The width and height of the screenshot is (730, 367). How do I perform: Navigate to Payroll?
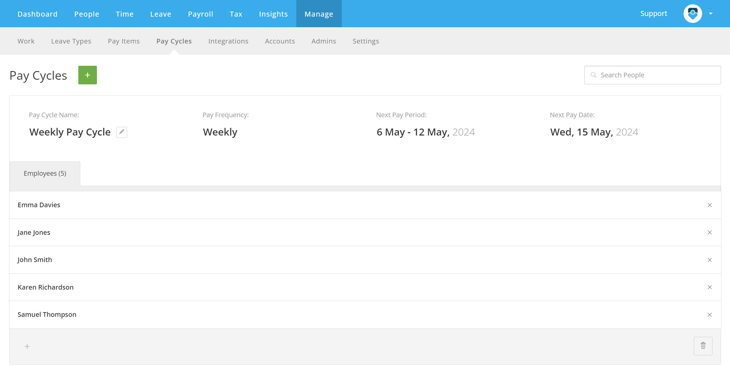point(200,14)
